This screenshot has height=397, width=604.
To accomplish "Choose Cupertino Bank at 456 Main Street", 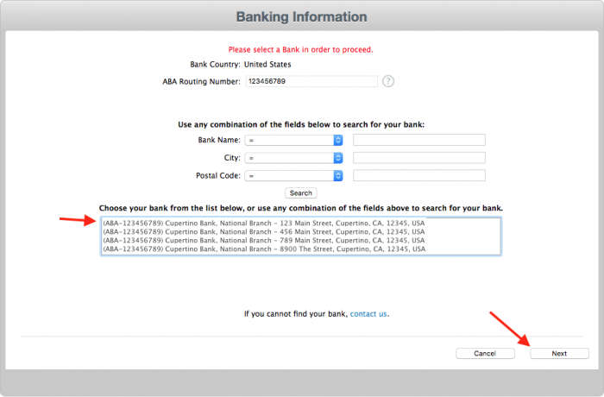I will pos(263,231).
